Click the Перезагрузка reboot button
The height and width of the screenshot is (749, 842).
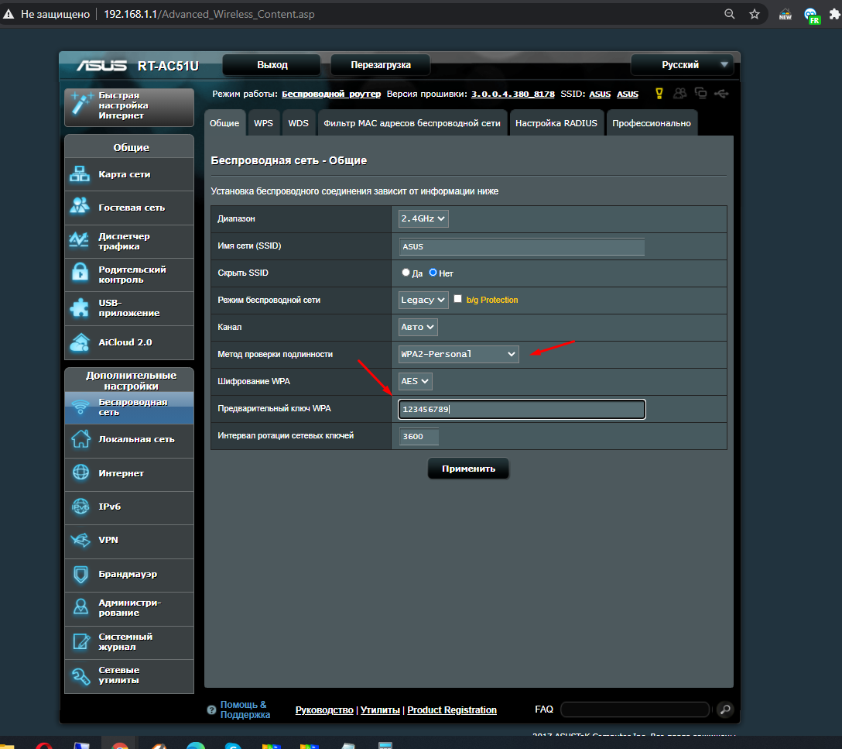click(380, 65)
